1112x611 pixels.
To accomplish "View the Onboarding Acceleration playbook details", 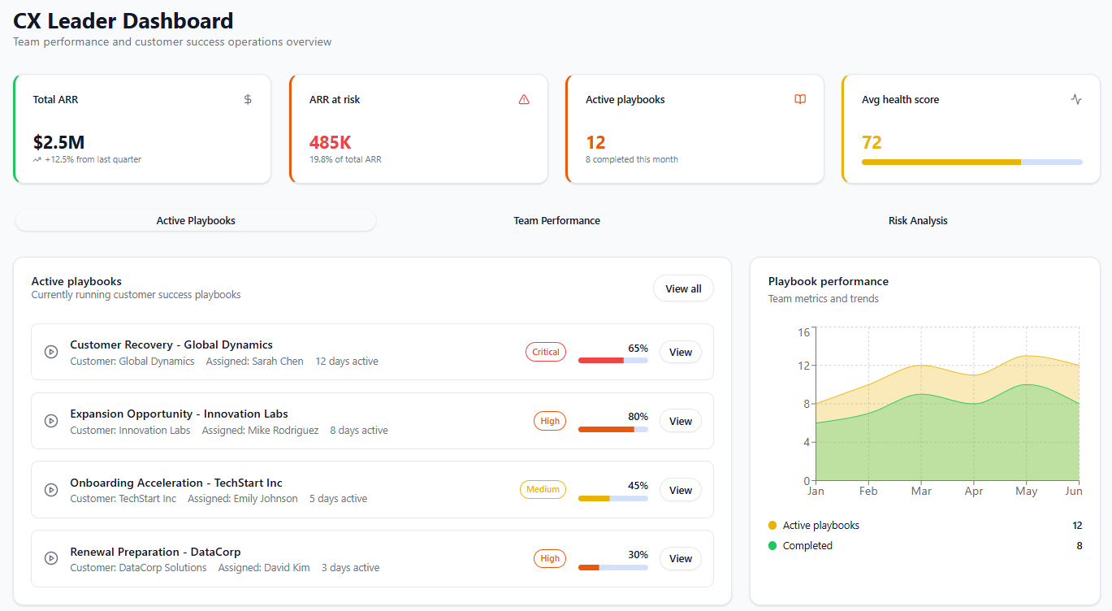I will 680,489.
